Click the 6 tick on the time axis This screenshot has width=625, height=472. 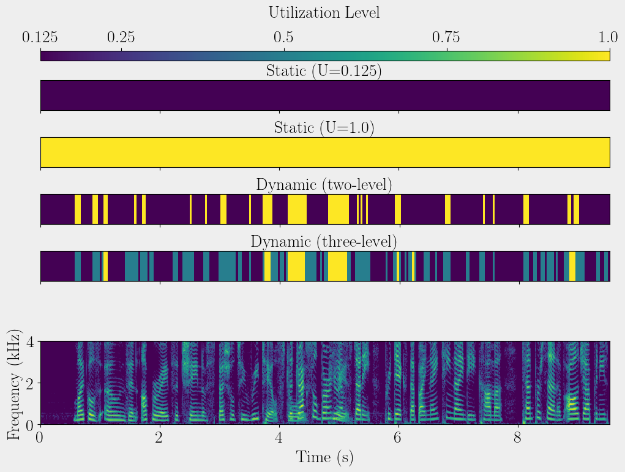[x=399, y=438]
